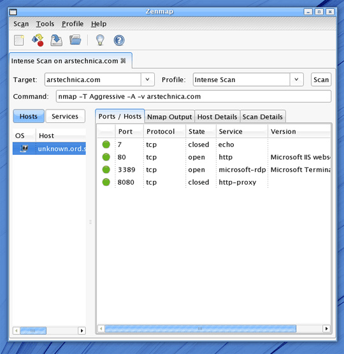Screen dimensions: 344x354
Task: Open the Scan menu
Action: click(21, 24)
